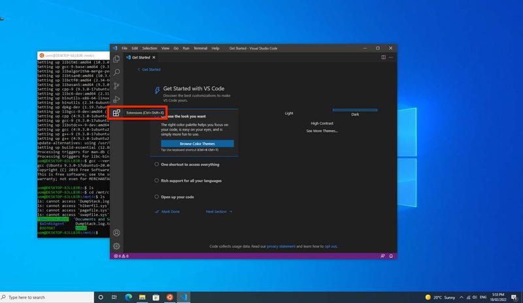Click the 'Get Started with VS Code' heading
The image size is (523, 303).
click(x=194, y=89)
